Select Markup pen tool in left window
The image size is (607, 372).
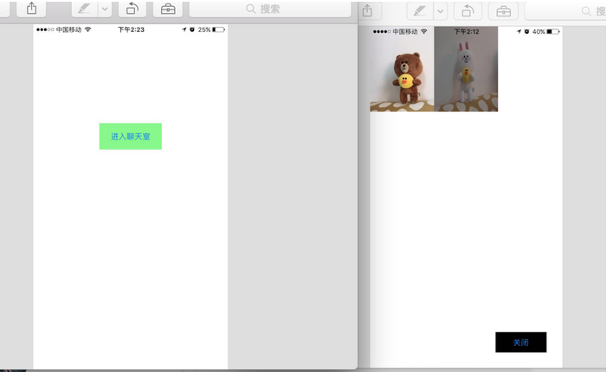pyautogui.click(x=84, y=9)
